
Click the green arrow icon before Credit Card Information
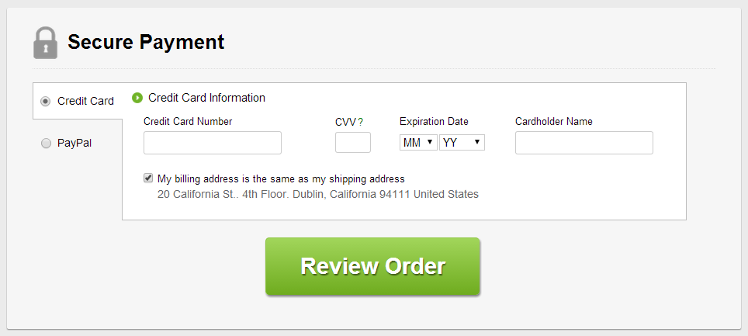point(137,98)
